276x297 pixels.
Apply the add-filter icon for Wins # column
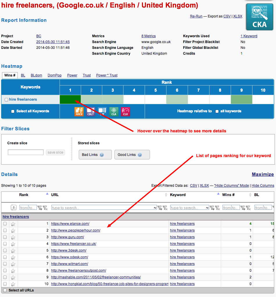(x=243, y=208)
